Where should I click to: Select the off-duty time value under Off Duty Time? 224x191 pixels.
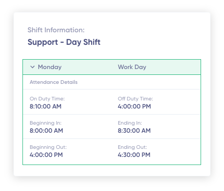click(134, 106)
